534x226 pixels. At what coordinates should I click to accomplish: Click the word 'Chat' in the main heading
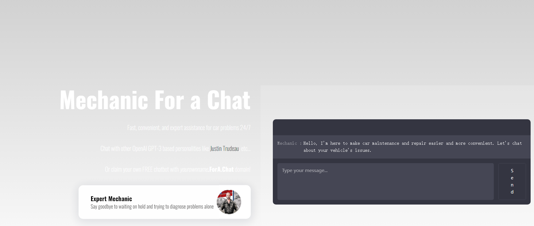pos(229,100)
